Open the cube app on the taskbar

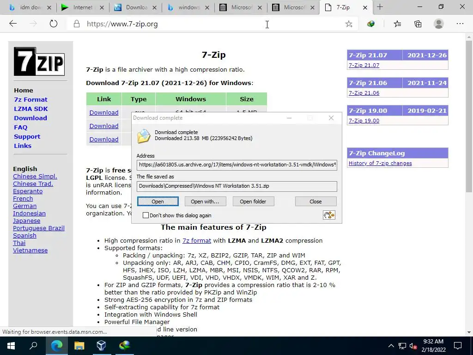pos(101,346)
